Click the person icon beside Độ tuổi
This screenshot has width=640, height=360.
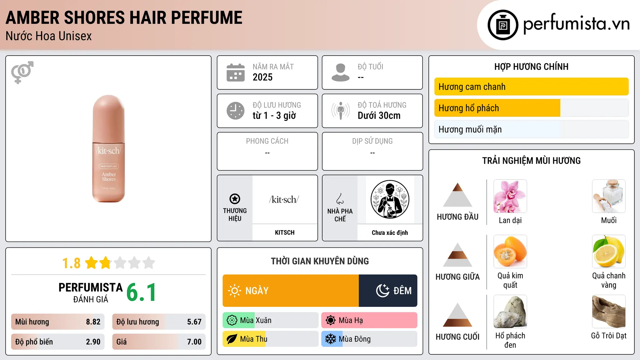click(340, 72)
